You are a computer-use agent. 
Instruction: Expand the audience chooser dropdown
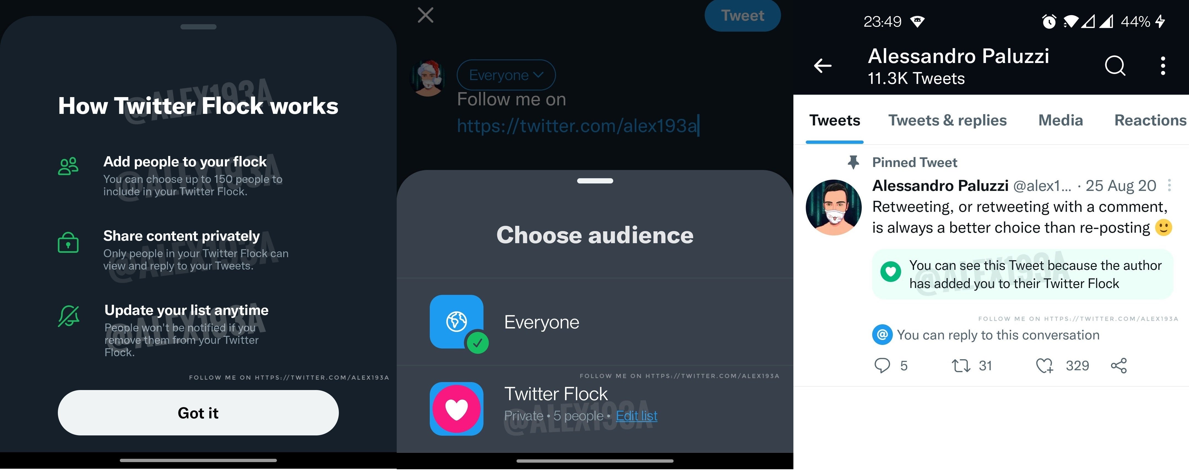[506, 74]
